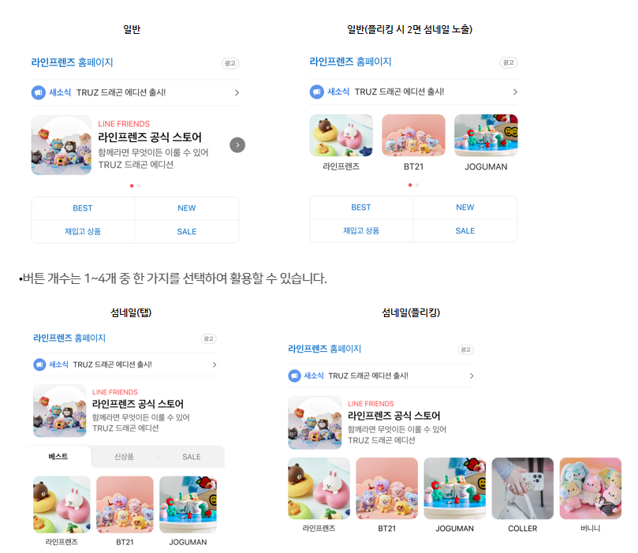
Task: Click the megaphone icon in the 섬네일(플리킹) ad
Action: pos(295,376)
